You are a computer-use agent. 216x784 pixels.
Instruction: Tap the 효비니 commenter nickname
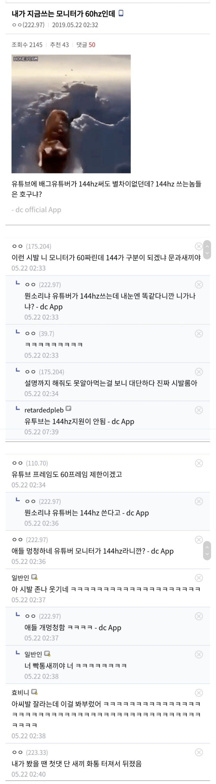[20, 693]
